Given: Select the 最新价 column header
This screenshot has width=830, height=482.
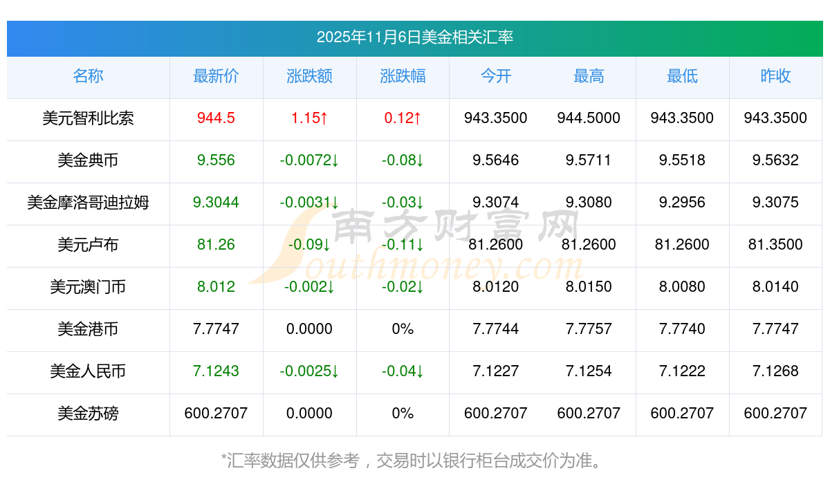Looking at the screenshot, I should pyautogui.click(x=216, y=77).
